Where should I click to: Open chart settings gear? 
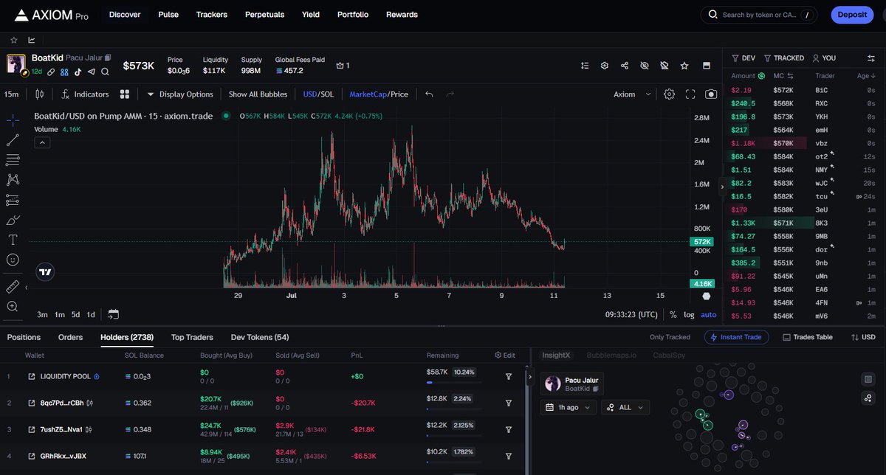click(x=669, y=94)
